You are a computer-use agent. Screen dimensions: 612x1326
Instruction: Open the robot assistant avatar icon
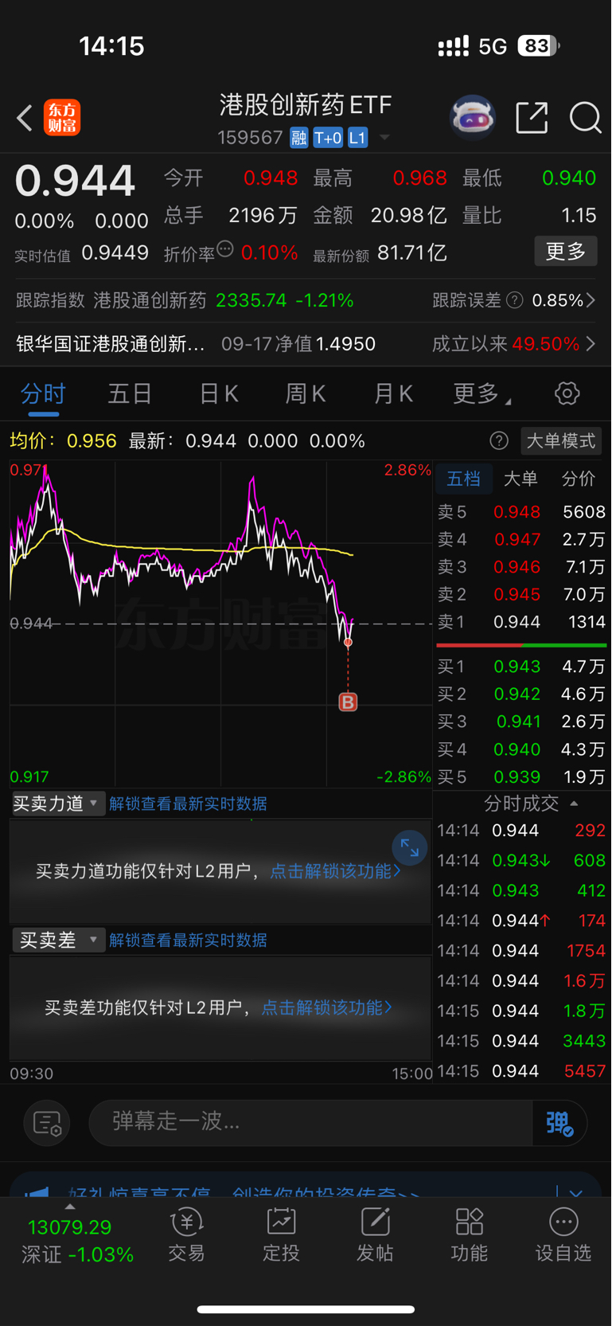(473, 118)
